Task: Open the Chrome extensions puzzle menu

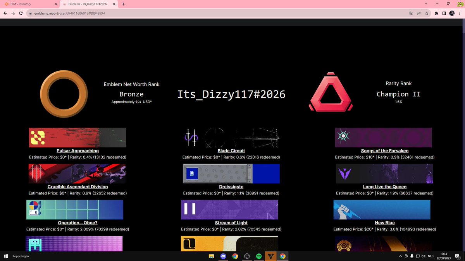Action: (x=437, y=13)
